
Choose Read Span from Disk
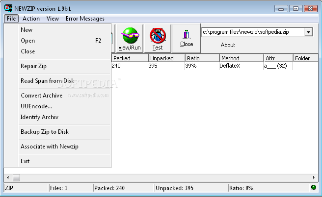pyautogui.click(x=64, y=81)
